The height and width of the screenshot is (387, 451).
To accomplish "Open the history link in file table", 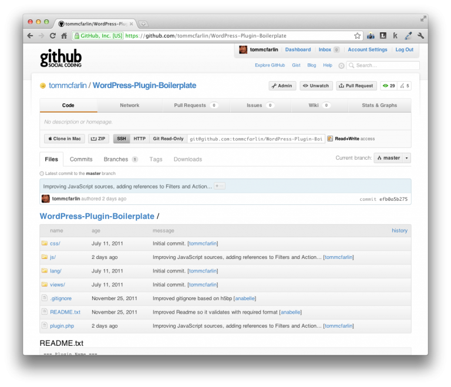I will pyautogui.click(x=399, y=230).
